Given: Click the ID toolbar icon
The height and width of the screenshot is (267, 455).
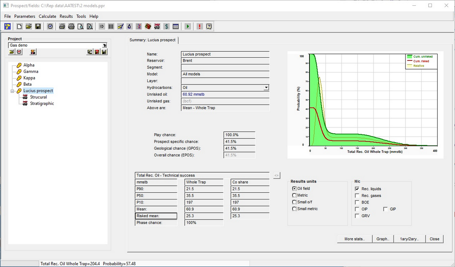Looking at the screenshot, I should coord(102,27).
